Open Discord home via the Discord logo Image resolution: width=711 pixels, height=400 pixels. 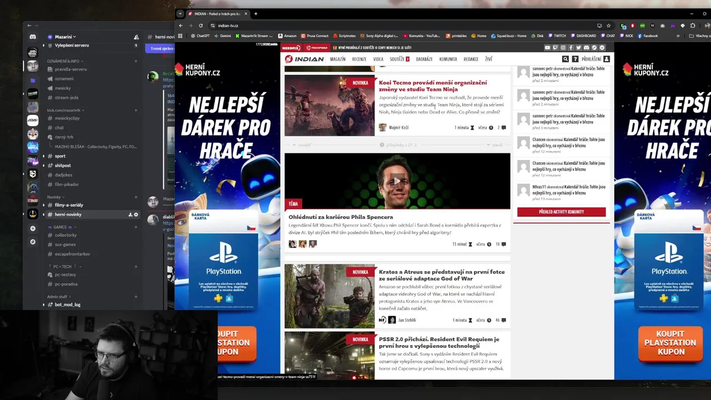click(x=33, y=37)
